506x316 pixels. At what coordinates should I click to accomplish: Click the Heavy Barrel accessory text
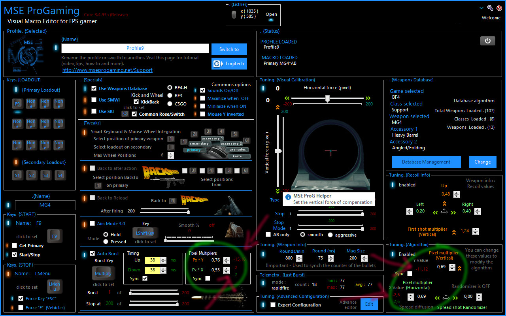(405, 135)
